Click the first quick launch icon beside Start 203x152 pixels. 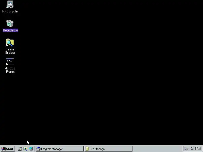[x=20, y=149]
